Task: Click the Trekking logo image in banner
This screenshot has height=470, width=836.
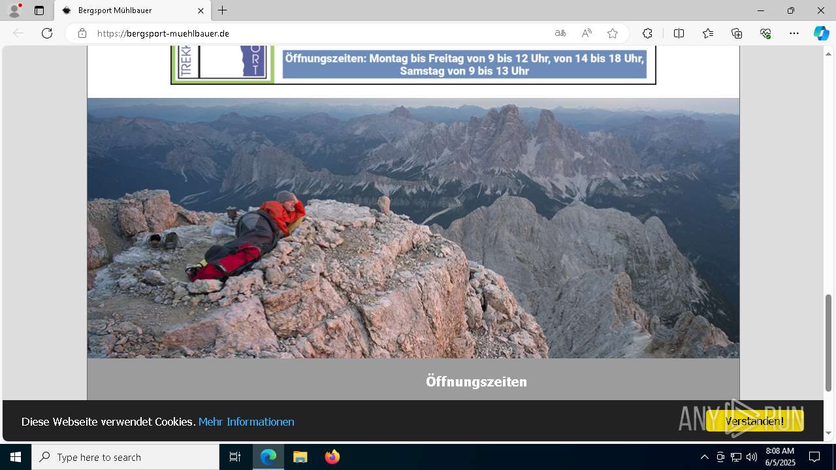Action: point(223,63)
